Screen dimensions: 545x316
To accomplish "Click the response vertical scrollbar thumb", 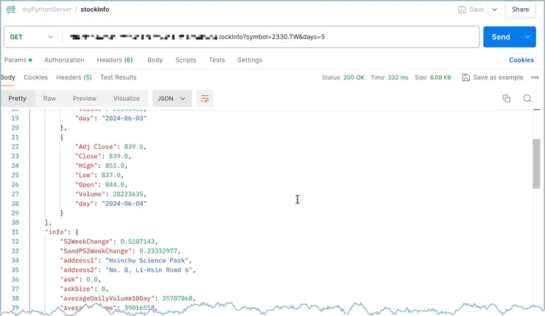I will [x=536, y=164].
